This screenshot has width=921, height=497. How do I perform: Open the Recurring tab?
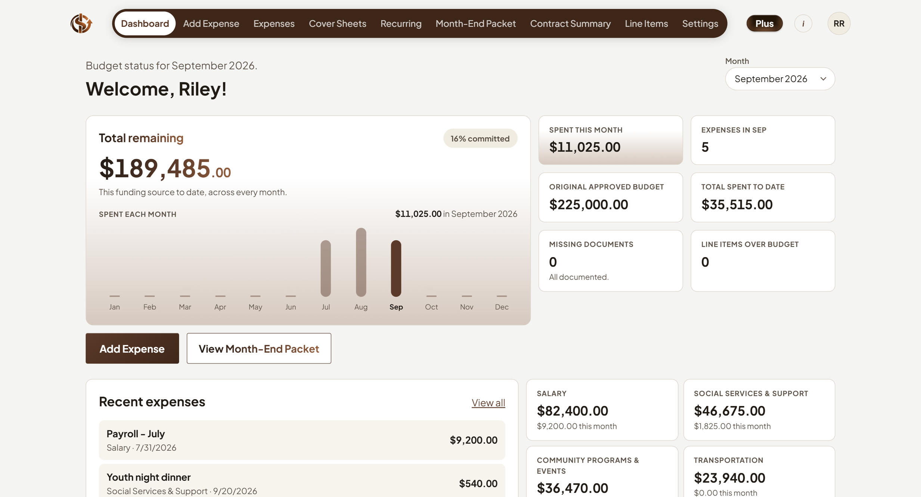pyautogui.click(x=401, y=24)
